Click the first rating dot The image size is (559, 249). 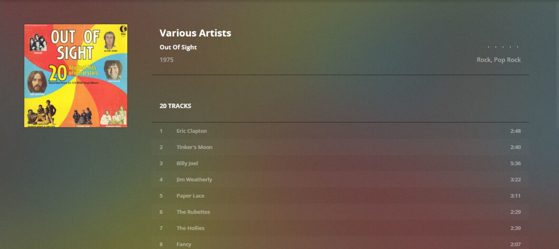point(488,47)
